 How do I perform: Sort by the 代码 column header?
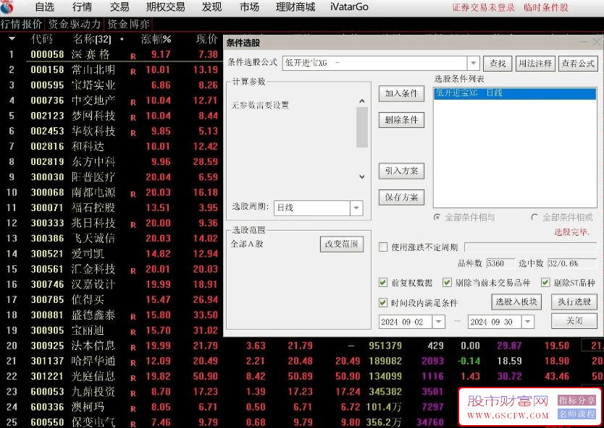click(x=41, y=39)
